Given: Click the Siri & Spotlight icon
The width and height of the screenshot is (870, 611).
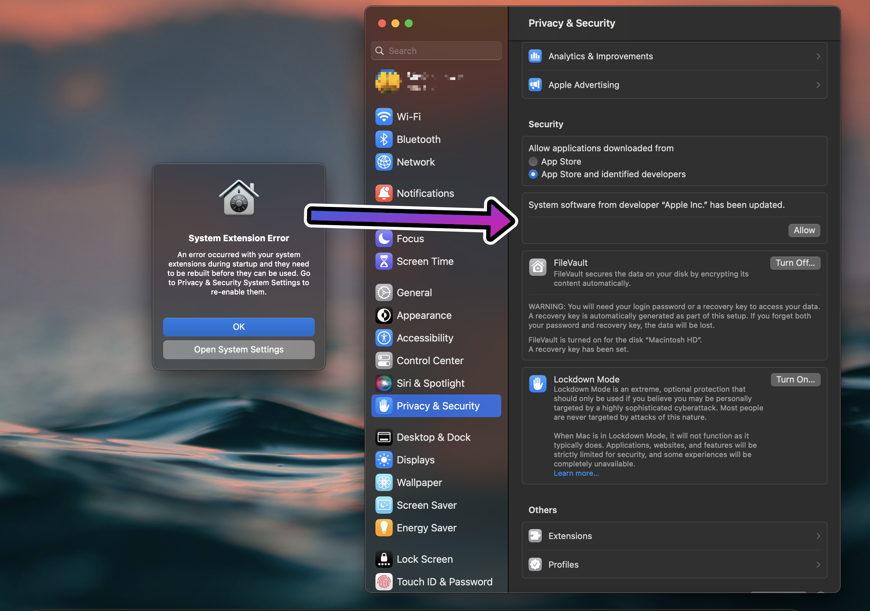Looking at the screenshot, I should (x=383, y=383).
